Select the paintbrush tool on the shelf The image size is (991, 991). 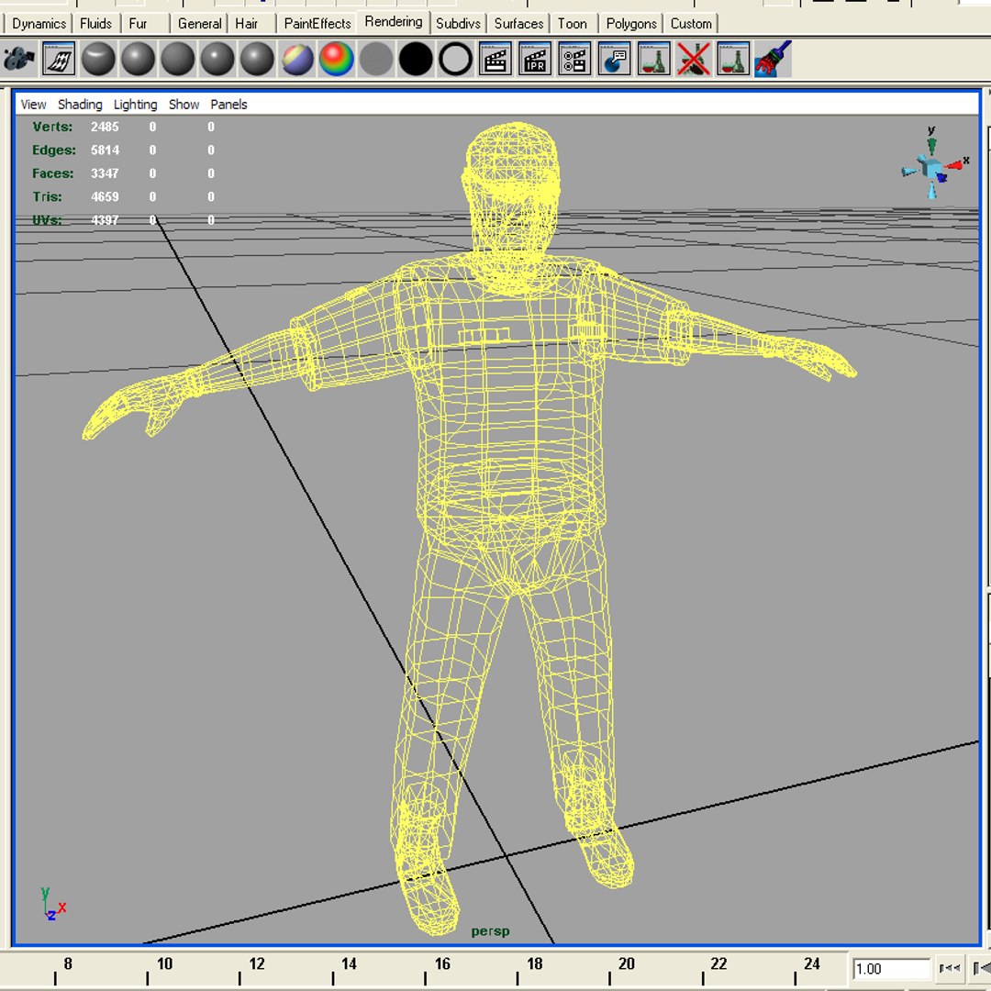coord(773,60)
